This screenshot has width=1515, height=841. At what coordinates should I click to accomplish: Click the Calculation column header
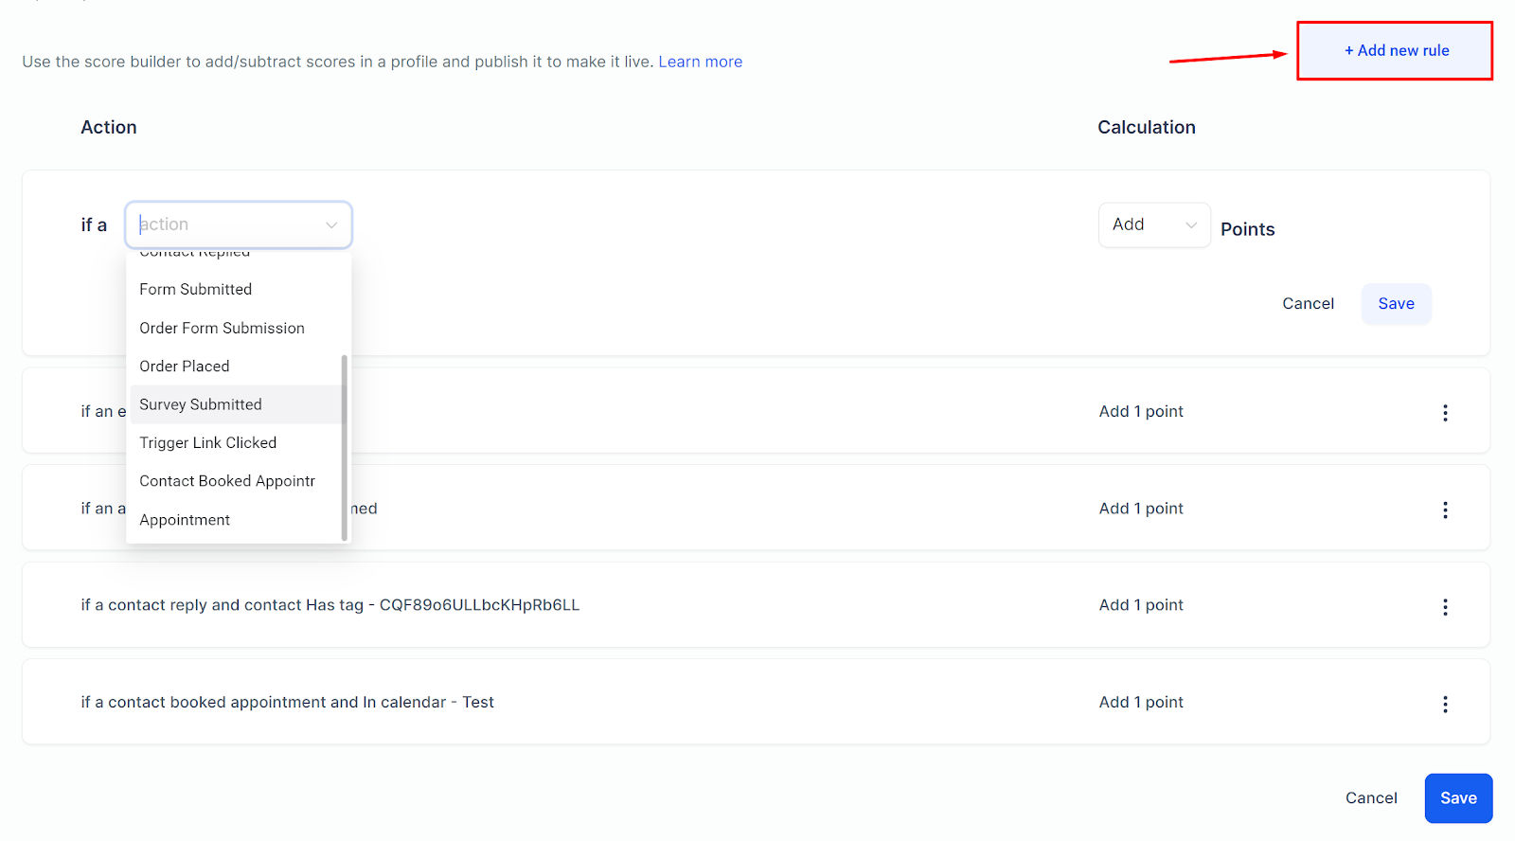click(x=1146, y=128)
